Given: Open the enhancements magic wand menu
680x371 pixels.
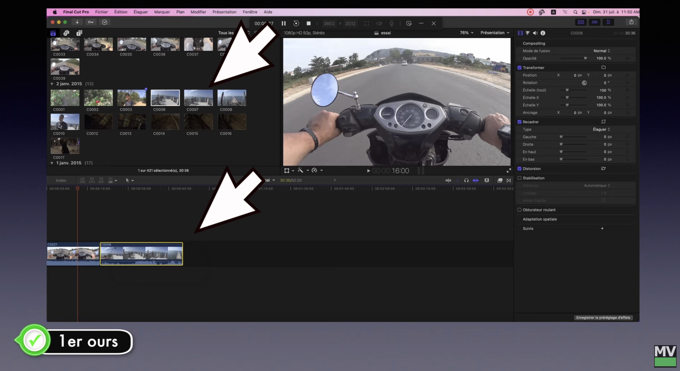Looking at the screenshot, I should [x=303, y=170].
